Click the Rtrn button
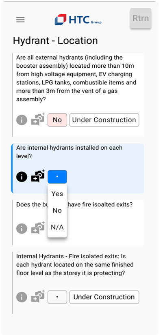Screen dimensions: 163x335 tap(141, 18)
